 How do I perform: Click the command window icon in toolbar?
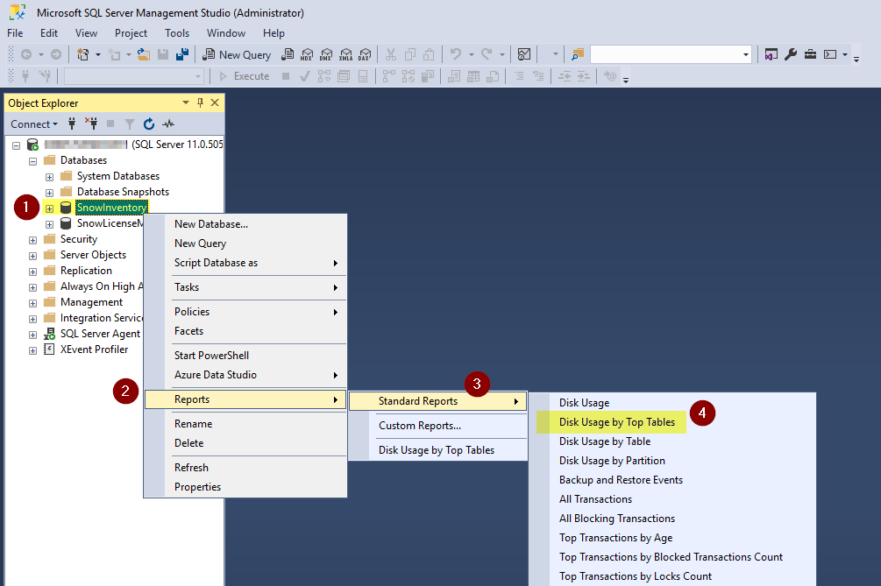pos(830,54)
